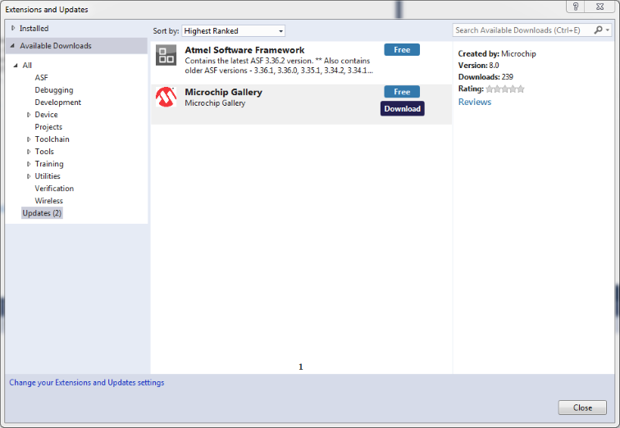
Task: Select Updates (2) in sidebar
Action: [x=42, y=213]
